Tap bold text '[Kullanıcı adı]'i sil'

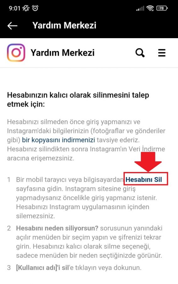pyautogui.click(x=43, y=268)
